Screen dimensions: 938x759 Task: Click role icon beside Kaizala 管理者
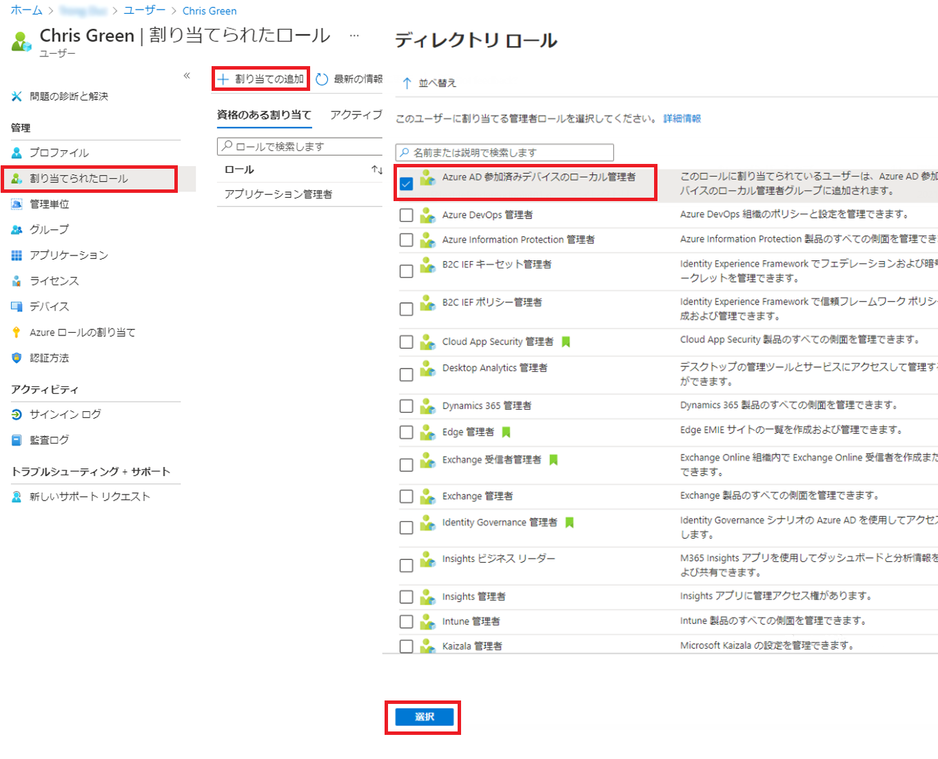click(428, 646)
